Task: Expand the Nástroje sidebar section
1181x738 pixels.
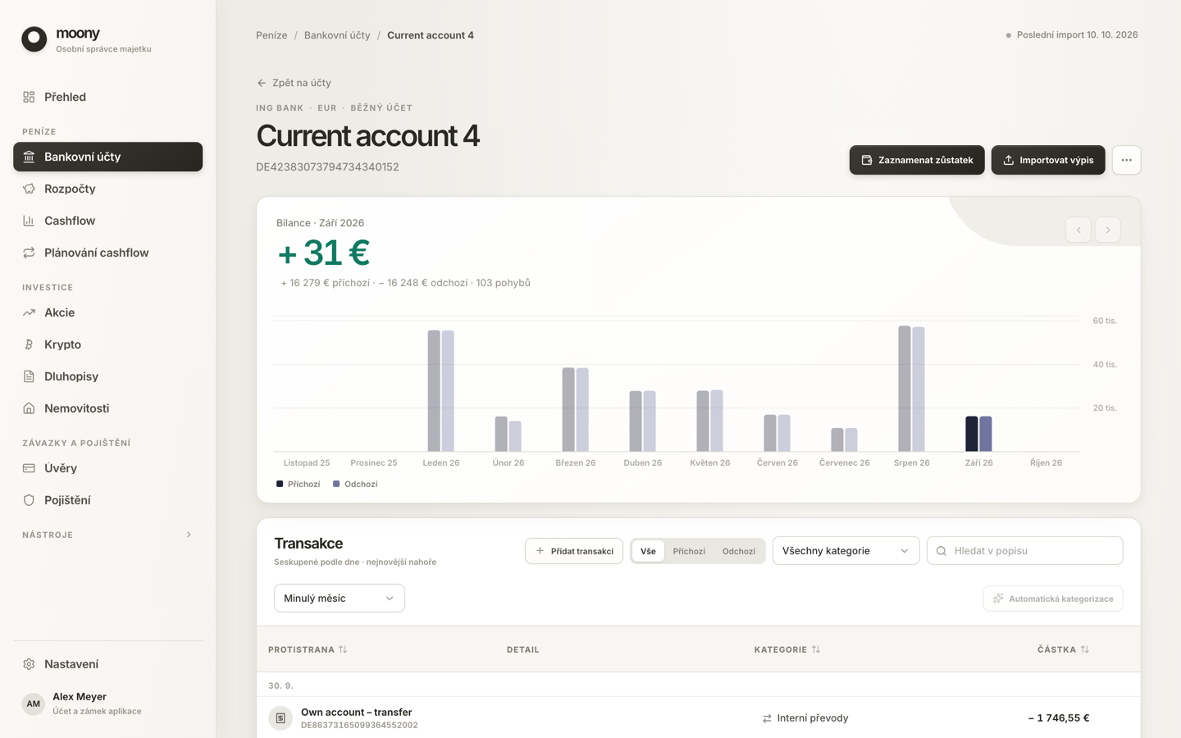Action: point(107,535)
